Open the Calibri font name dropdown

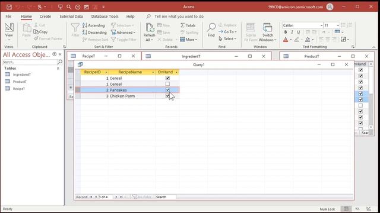(321, 25)
